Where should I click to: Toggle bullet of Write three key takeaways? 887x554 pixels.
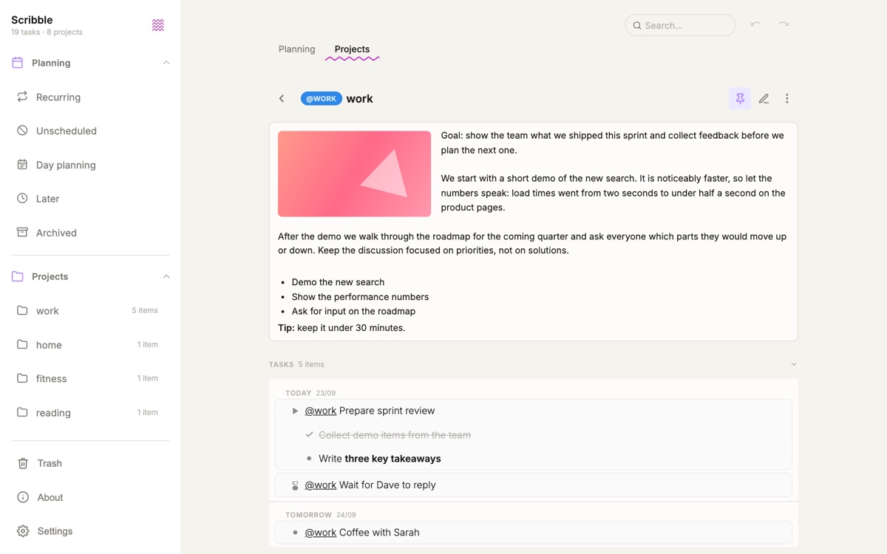(309, 458)
